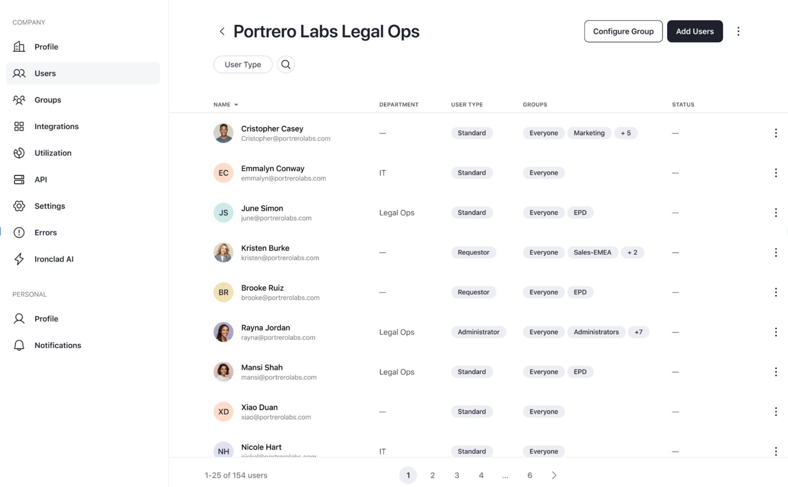Image resolution: width=788 pixels, height=487 pixels.
Task: Click the Settings gear icon
Action: 19,206
